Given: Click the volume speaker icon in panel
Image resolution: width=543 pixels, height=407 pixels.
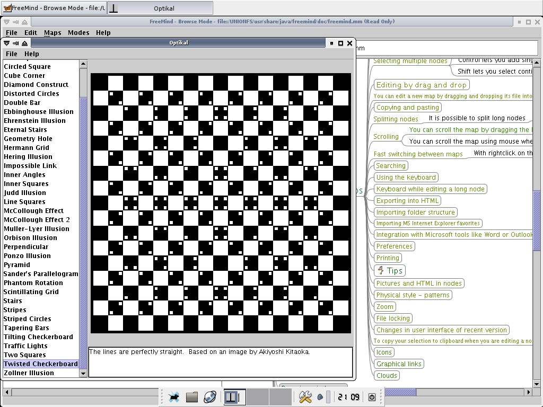Looking at the screenshot, I should [x=320, y=397].
